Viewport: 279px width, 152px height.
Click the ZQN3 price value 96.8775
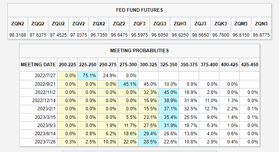[261, 35]
